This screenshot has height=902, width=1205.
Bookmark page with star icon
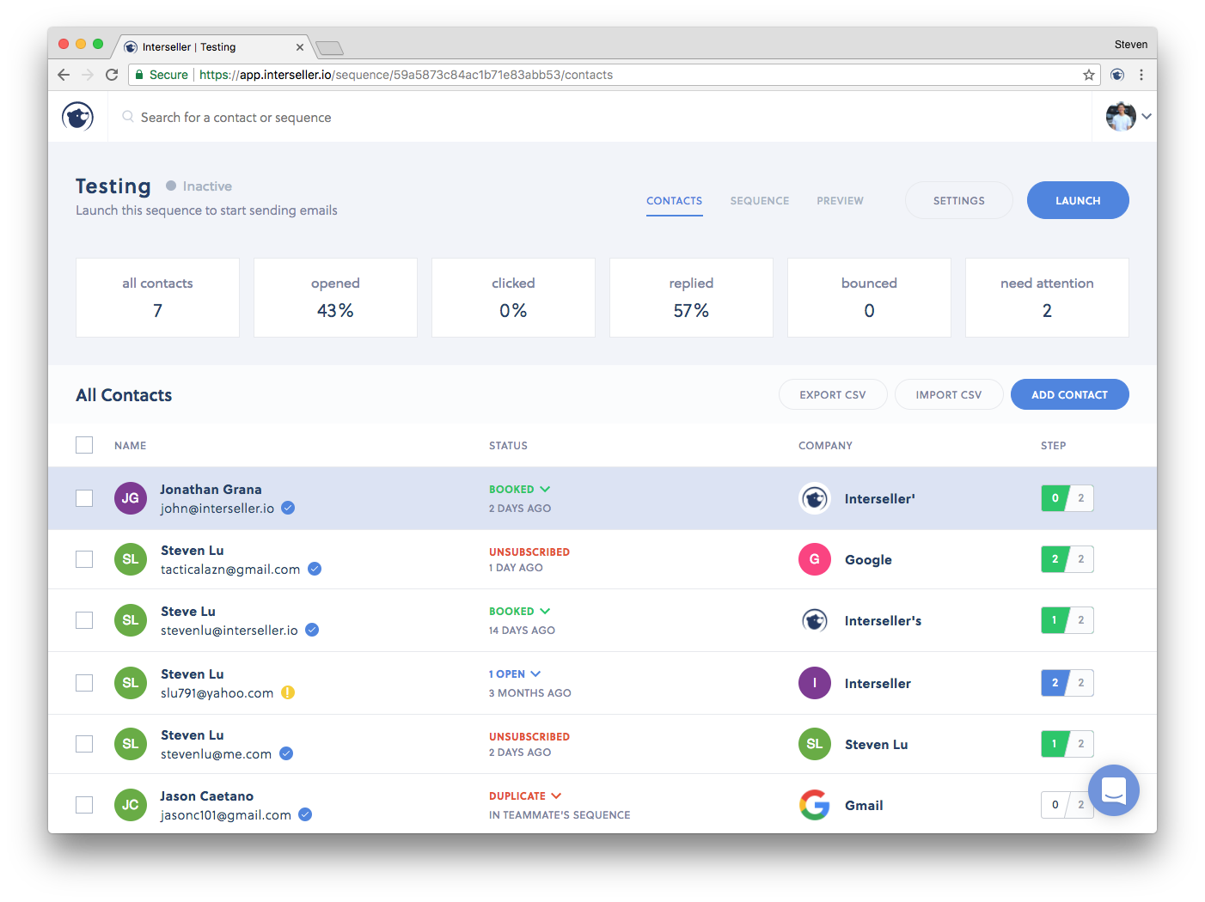(1089, 75)
